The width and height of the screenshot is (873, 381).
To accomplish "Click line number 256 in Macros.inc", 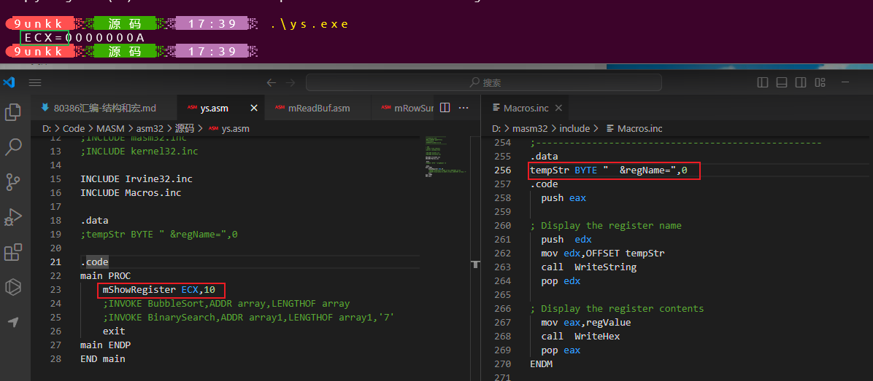I will pos(502,170).
